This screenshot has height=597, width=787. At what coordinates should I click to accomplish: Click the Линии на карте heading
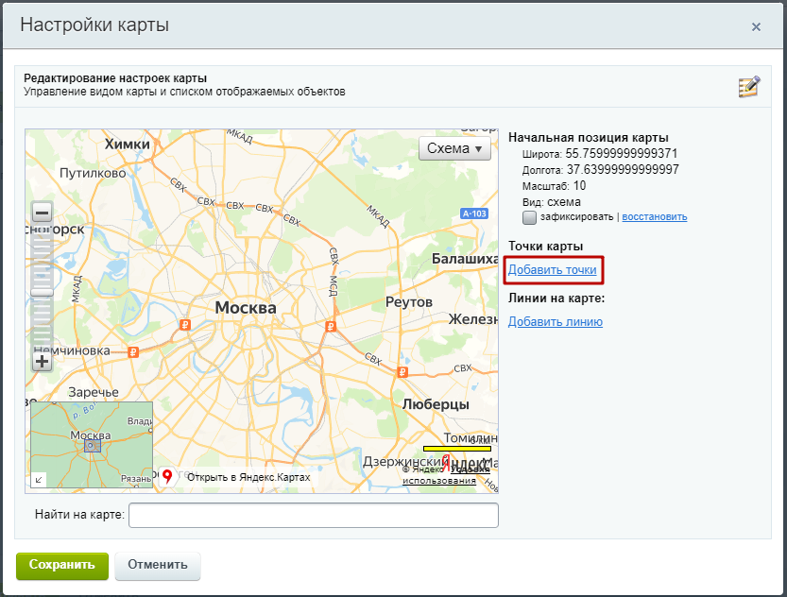click(556, 298)
